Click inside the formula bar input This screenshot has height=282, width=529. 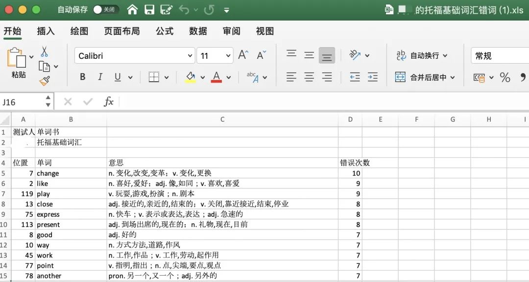coord(324,102)
